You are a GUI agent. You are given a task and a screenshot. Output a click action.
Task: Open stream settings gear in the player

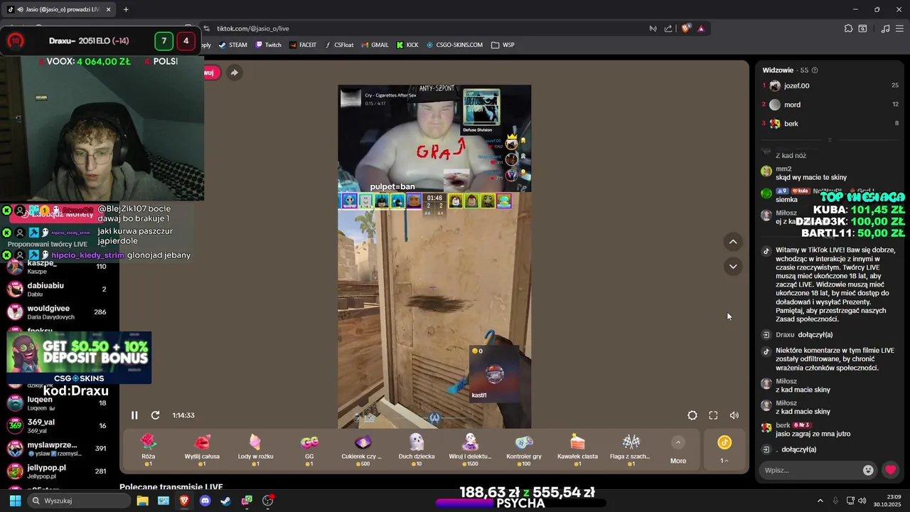[692, 415]
